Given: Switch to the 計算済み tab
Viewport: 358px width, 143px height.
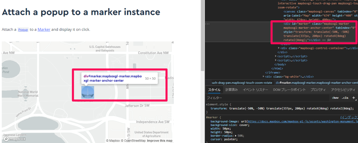Looking at the screenshot, I should click(x=232, y=90).
